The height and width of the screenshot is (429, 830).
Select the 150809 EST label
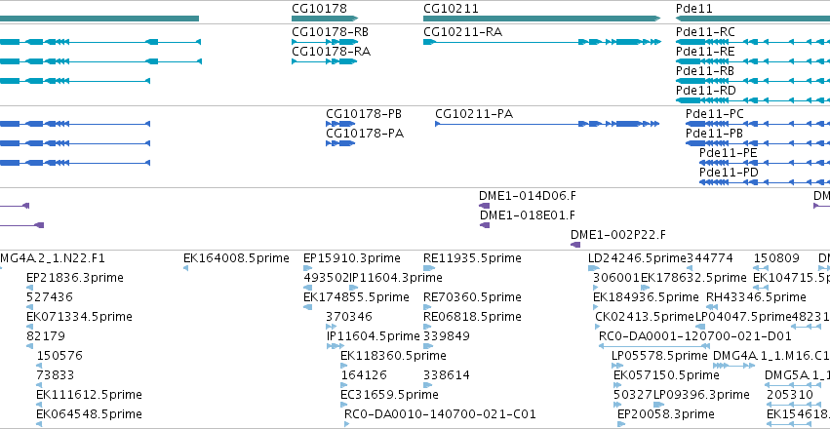tap(776, 258)
